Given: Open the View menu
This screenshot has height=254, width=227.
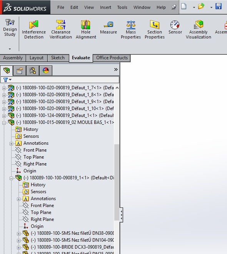Looking at the screenshot, I should tap(89, 7).
